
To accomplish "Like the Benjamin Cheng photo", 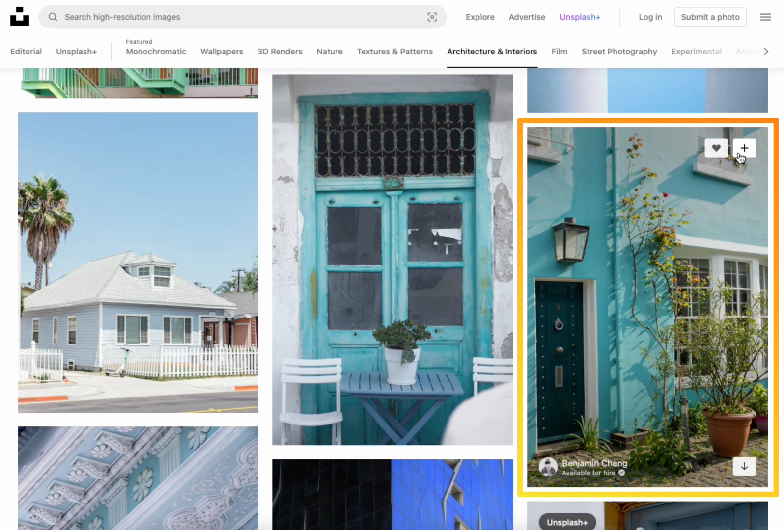I will 716,148.
